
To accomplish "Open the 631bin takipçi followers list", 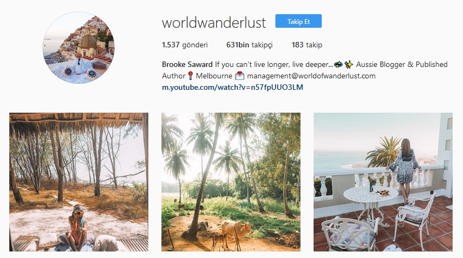I will click(x=250, y=45).
